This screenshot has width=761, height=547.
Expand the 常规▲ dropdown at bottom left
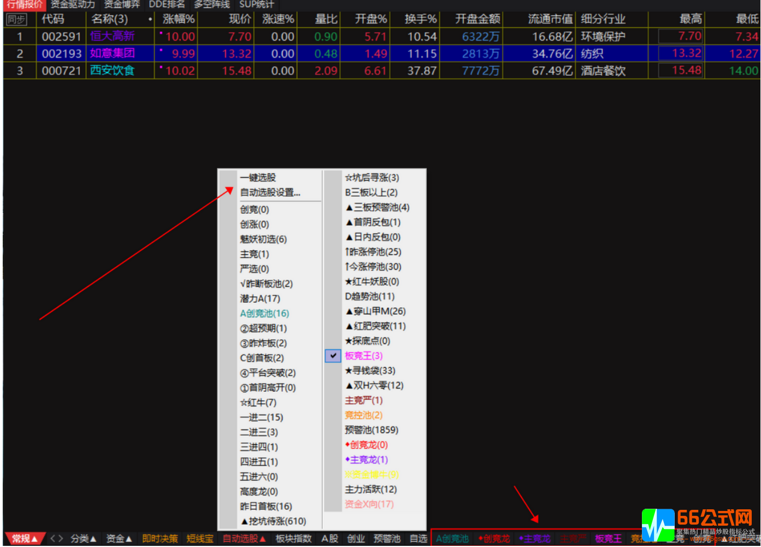tap(23, 538)
